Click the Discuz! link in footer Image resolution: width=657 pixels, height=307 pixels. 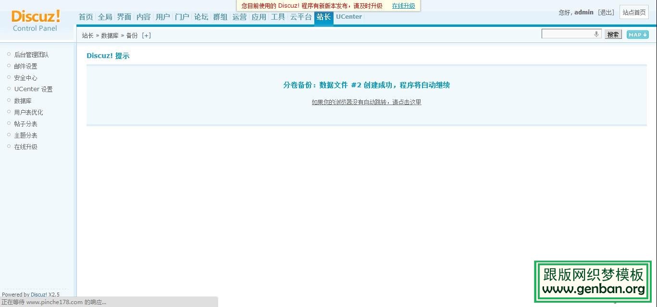(x=39, y=295)
